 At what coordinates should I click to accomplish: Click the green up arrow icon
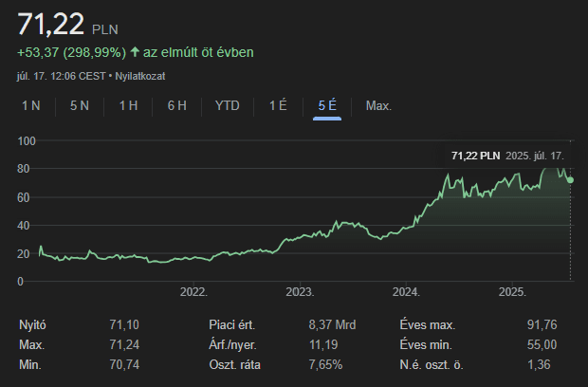135,51
